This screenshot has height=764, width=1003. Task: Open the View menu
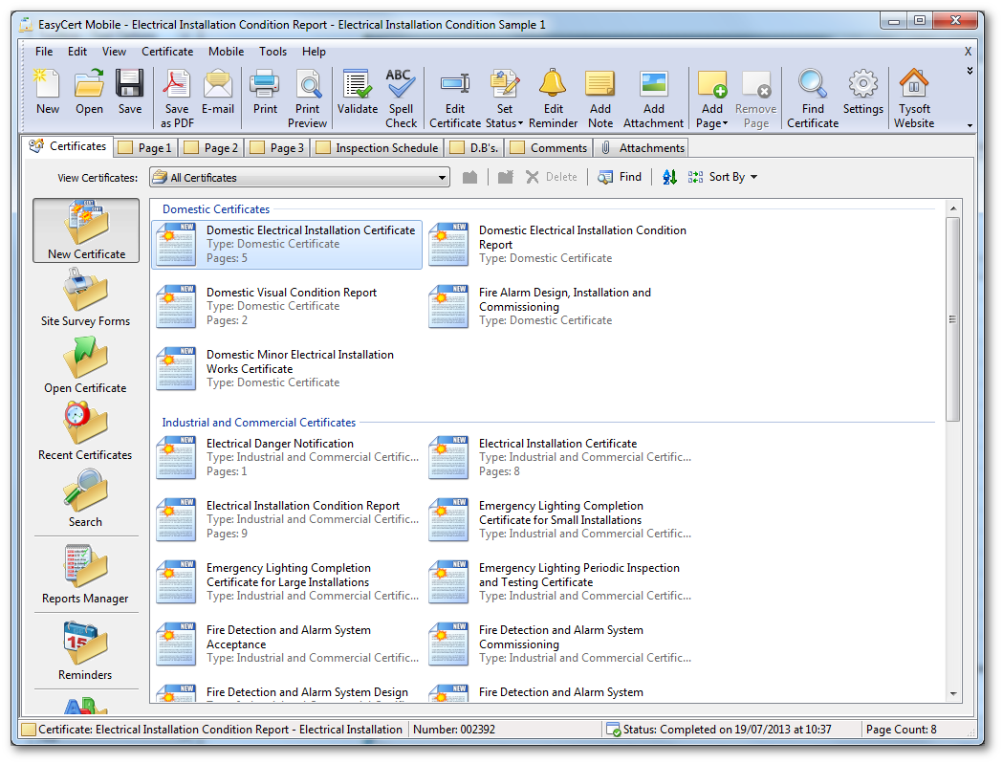tap(114, 52)
